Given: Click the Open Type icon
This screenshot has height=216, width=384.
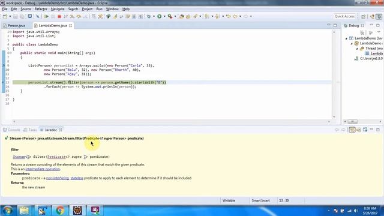Looking at the screenshot, I should [182, 16].
